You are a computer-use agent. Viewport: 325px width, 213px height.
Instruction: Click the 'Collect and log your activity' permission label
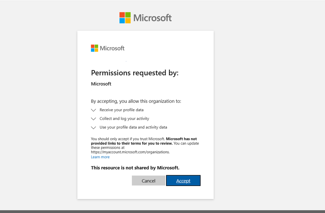124,119
